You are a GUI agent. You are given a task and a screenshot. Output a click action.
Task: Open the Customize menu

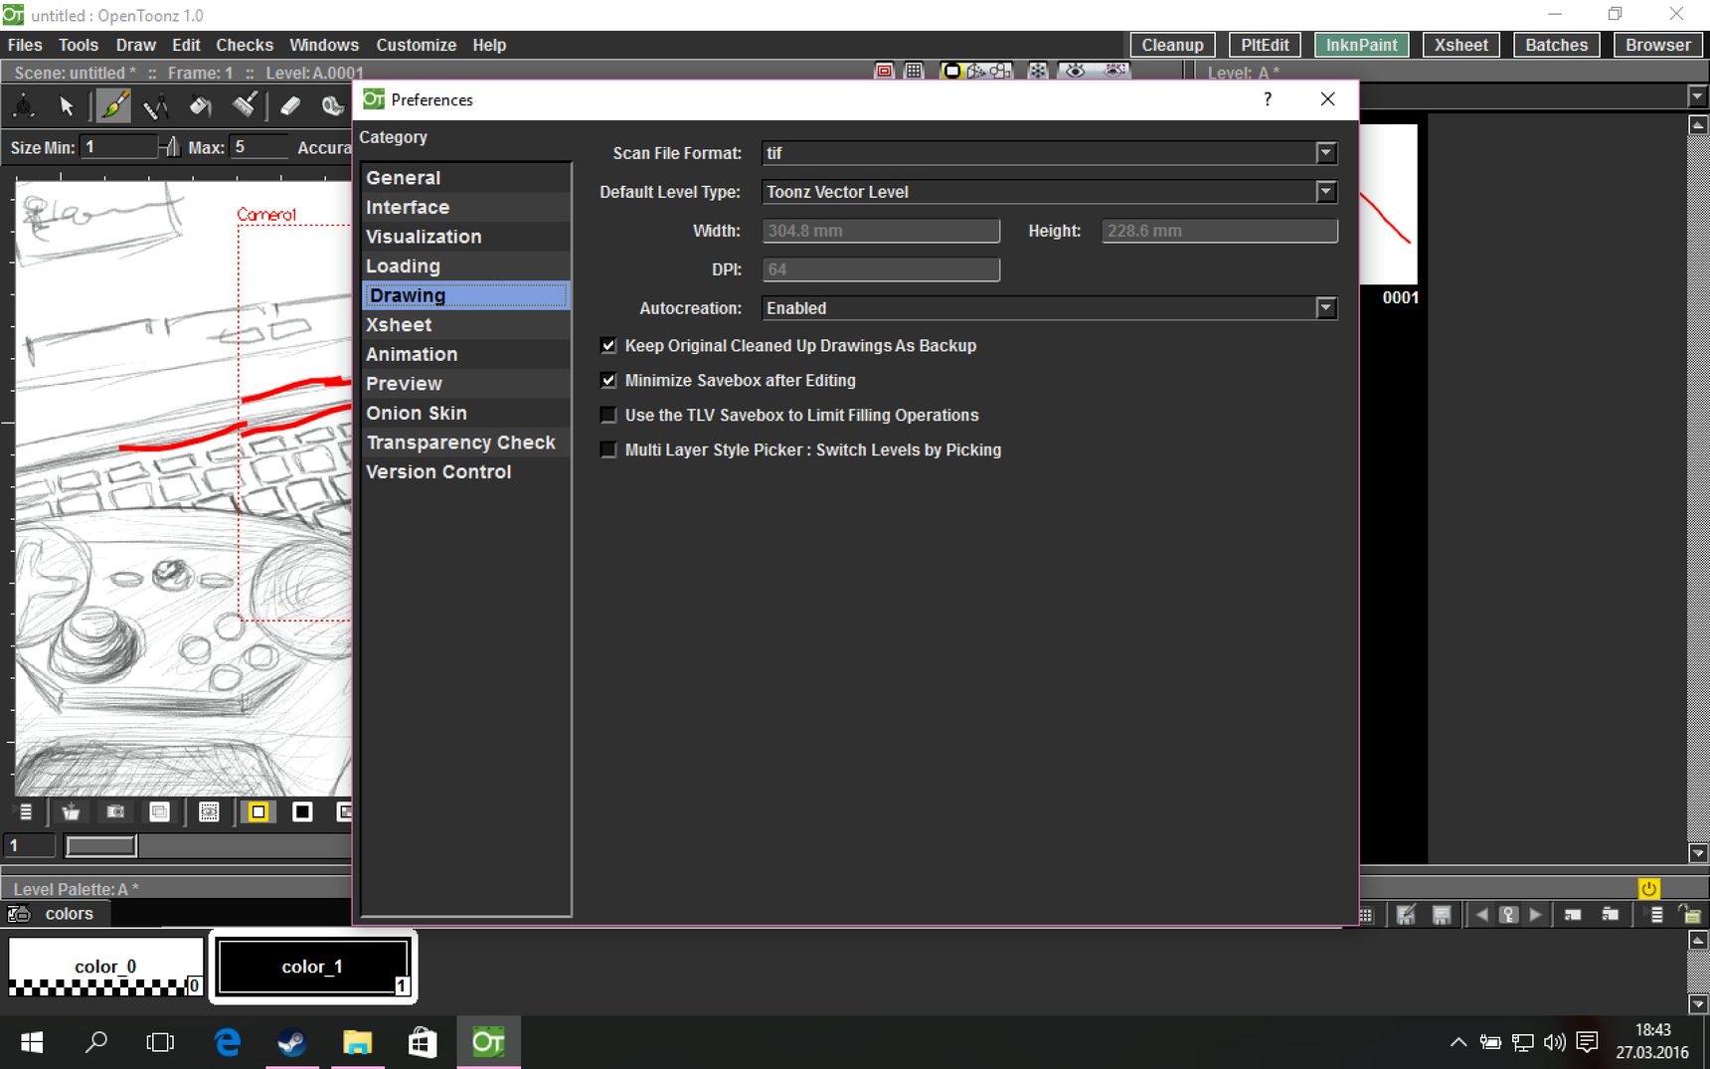[417, 45]
